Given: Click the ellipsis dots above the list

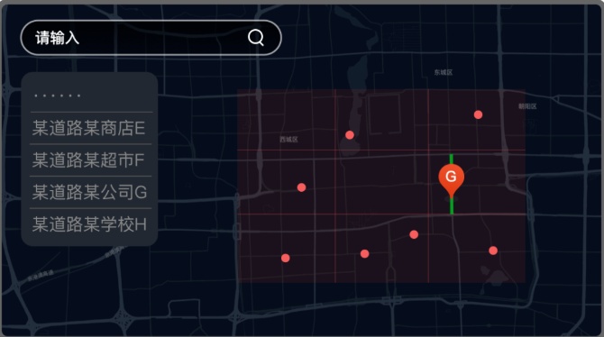Looking at the screenshot, I should tap(57, 96).
